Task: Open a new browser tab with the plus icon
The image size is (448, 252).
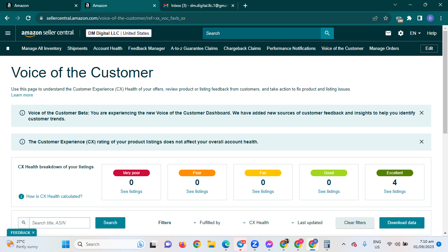Action: (245, 6)
